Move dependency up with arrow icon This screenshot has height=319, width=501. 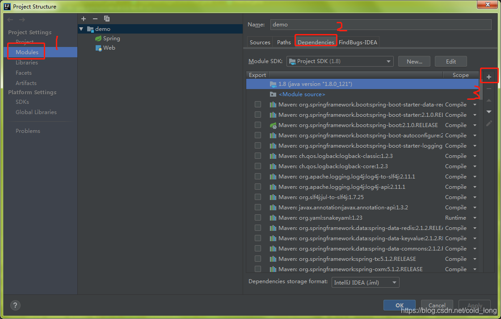[489, 101]
